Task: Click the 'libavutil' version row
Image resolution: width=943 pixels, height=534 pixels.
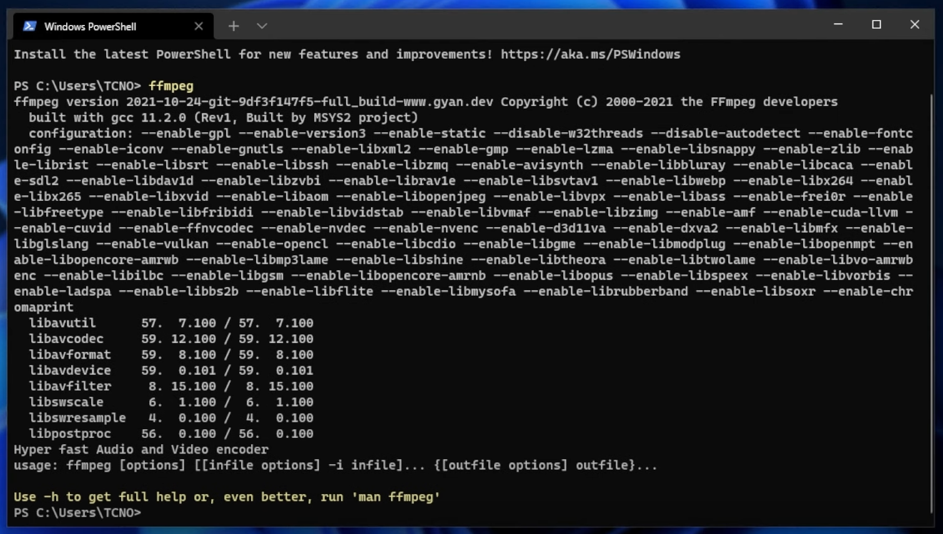Action: 170,323
